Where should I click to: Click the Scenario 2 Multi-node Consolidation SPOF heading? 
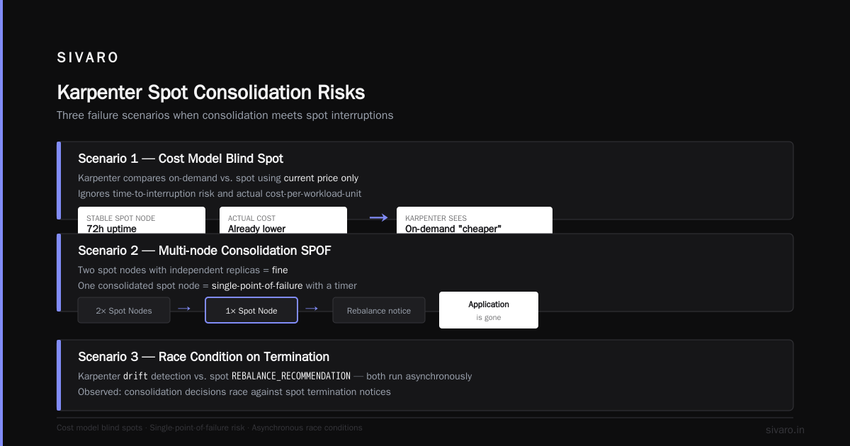tap(205, 251)
